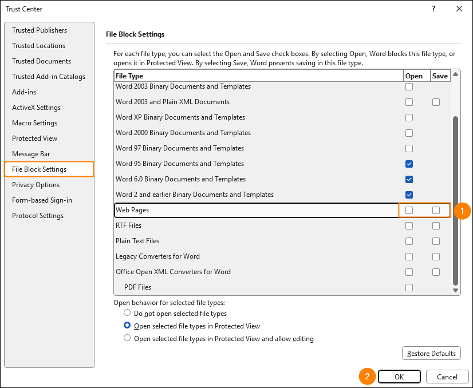Check Open for Office Open XML Converters
The image size is (473, 388).
[x=409, y=272]
